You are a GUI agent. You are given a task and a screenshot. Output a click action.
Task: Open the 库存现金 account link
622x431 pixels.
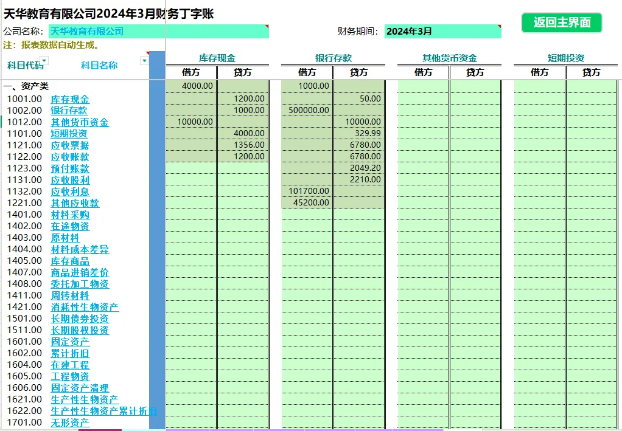[x=70, y=99]
